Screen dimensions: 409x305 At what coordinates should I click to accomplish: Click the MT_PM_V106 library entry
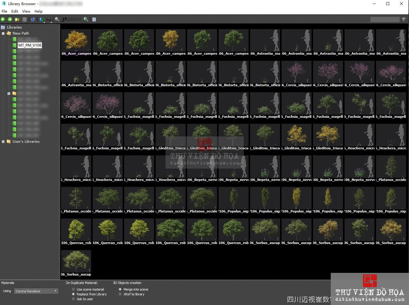[30, 45]
